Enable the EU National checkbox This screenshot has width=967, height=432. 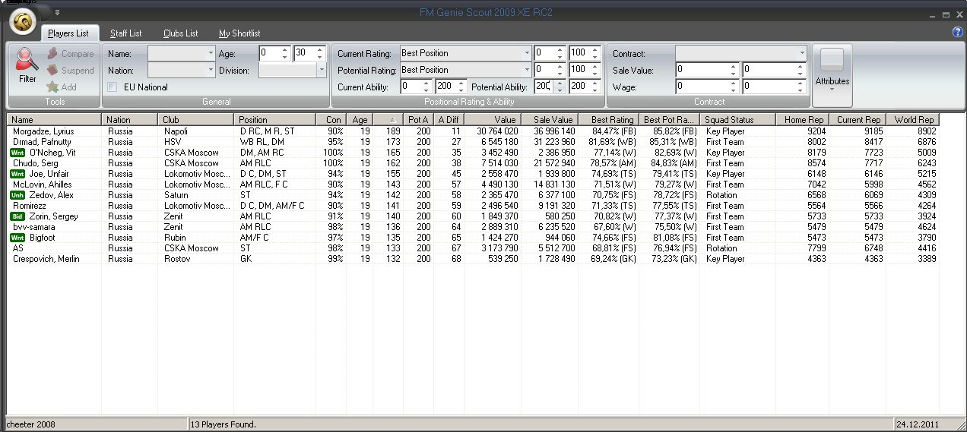click(113, 87)
